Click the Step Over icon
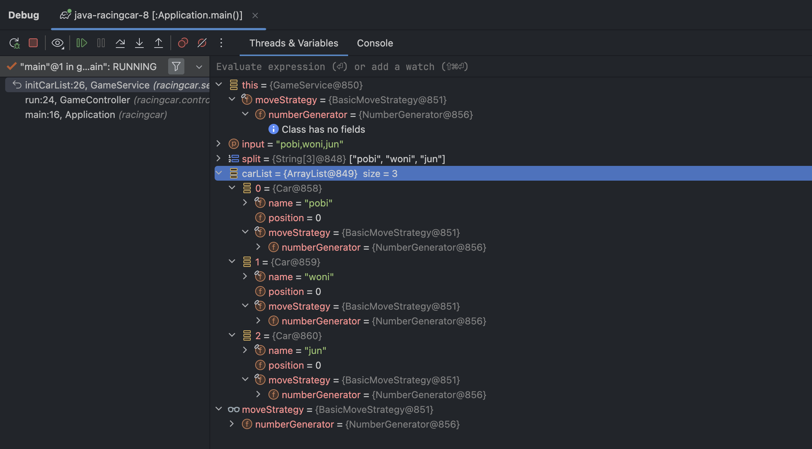Viewport: 812px width, 449px height. coord(120,43)
